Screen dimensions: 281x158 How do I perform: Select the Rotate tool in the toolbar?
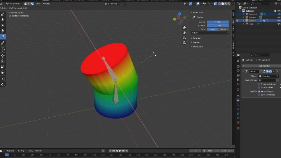(3, 61)
